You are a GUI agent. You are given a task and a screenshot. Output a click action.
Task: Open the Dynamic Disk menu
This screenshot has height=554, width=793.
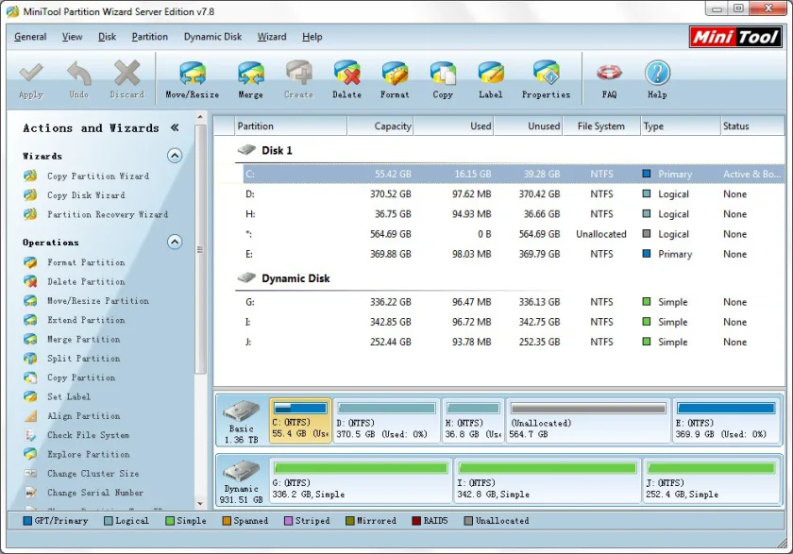tap(213, 37)
